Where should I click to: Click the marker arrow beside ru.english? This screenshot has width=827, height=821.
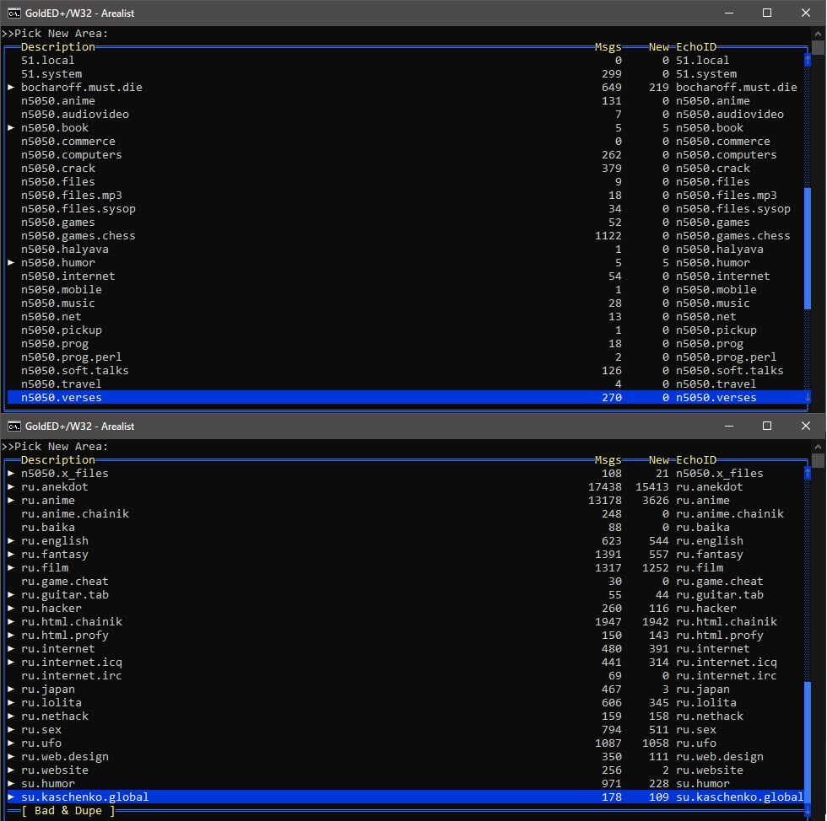click(10, 540)
